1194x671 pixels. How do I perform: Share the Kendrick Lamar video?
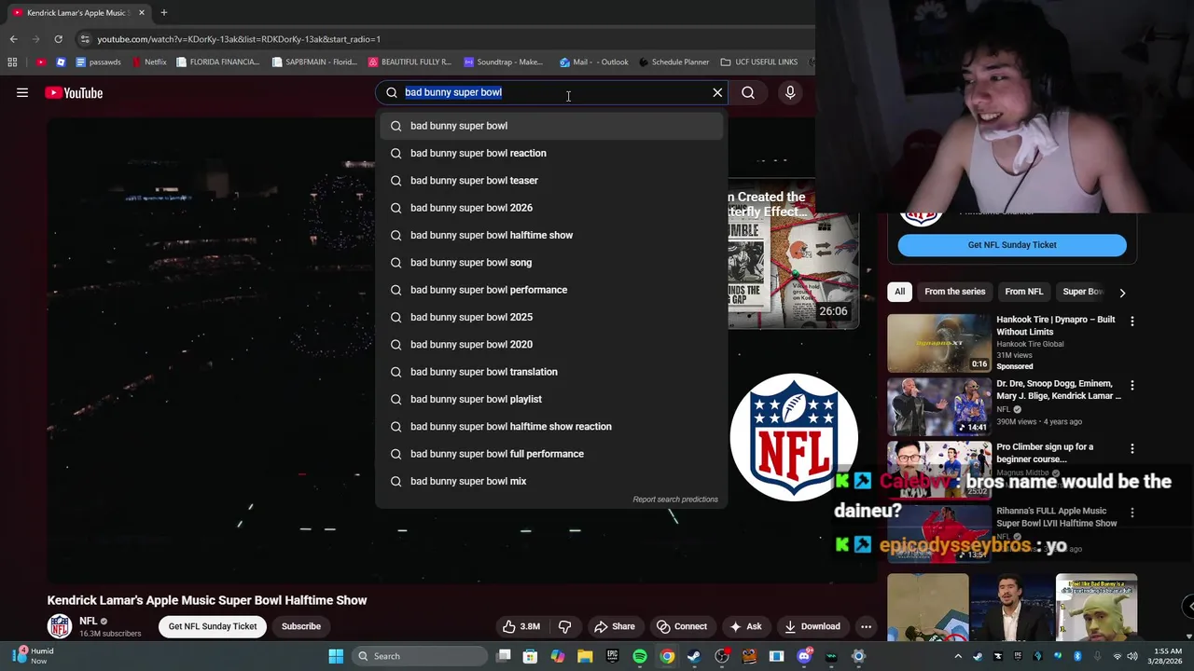tap(614, 626)
